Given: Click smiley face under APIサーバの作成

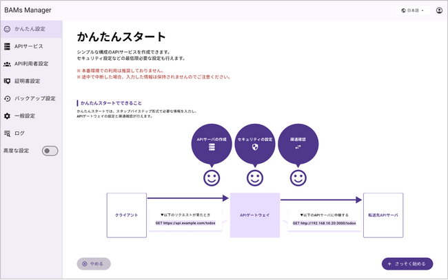Looking at the screenshot, I should click(212, 178).
